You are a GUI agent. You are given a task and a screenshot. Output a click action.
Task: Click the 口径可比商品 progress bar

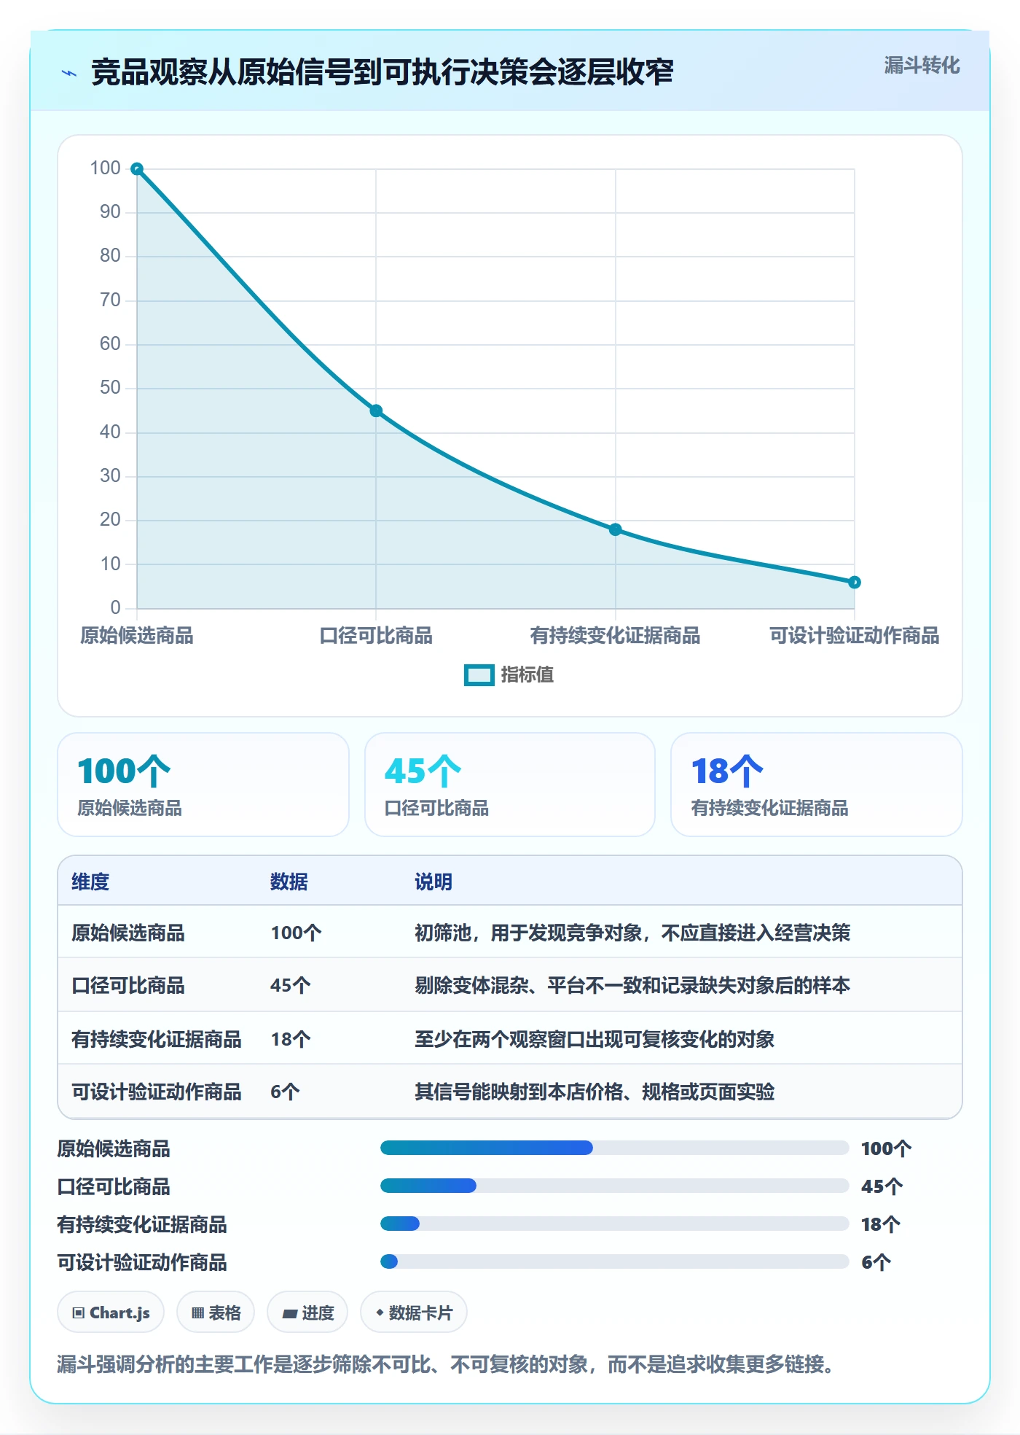point(615,1186)
